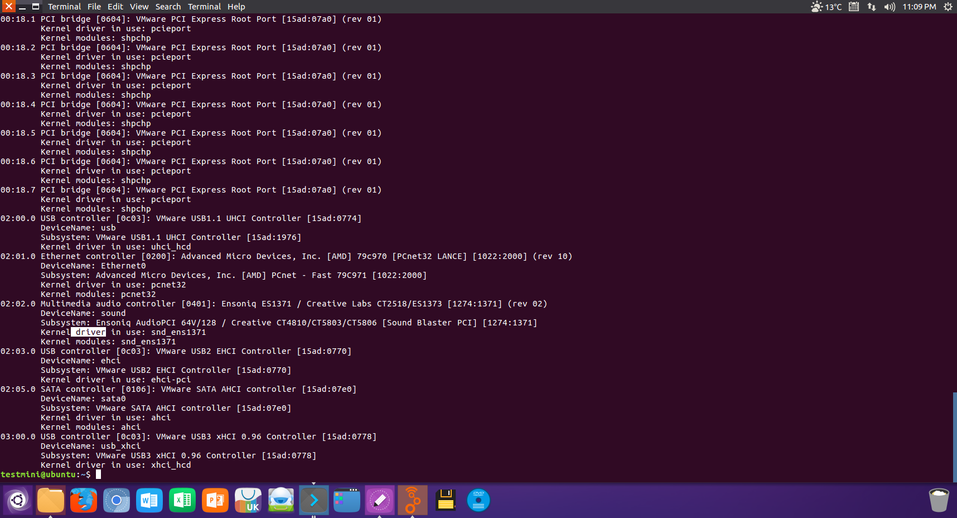Click the "DeviceName: usb_xhci" line
Screen dimensions: 957x518
click(91, 446)
